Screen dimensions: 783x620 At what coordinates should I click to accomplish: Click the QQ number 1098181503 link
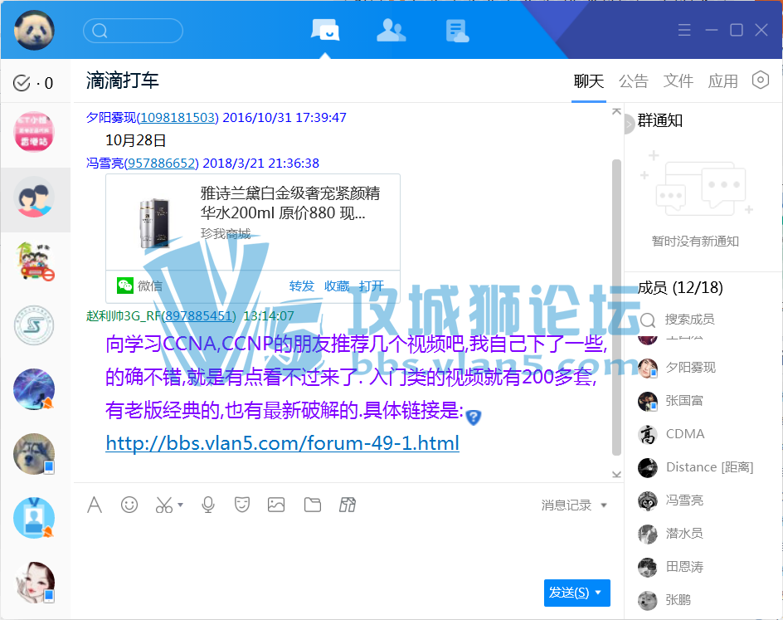(178, 117)
